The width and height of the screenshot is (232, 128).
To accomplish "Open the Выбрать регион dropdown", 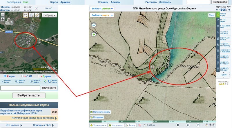I will click(102, 9).
